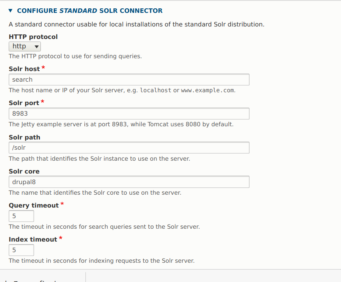341x282 pixels.
Task: Click the "Solr port" field label
Action: [23, 103]
